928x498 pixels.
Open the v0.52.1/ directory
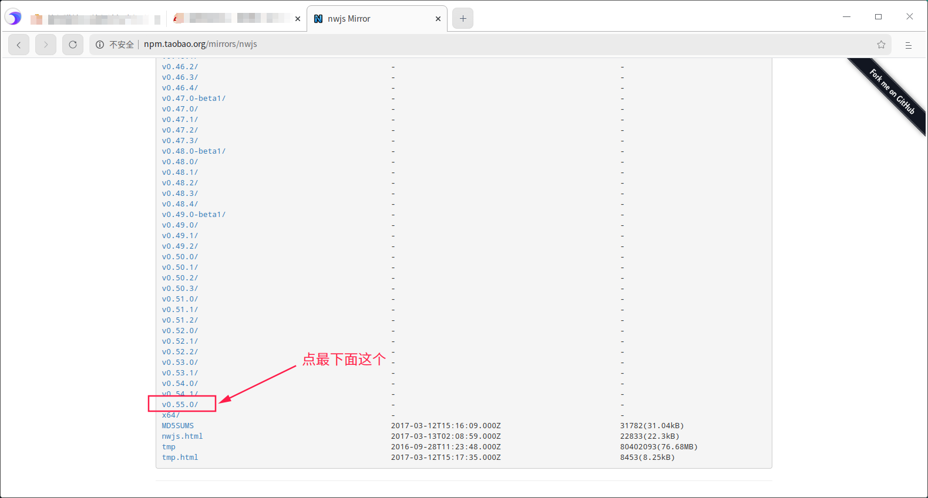pyautogui.click(x=180, y=341)
